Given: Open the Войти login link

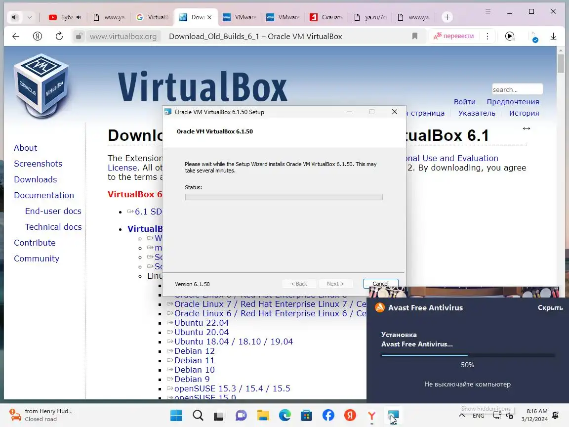Looking at the screenshot, I should click(x=464, y=102).
